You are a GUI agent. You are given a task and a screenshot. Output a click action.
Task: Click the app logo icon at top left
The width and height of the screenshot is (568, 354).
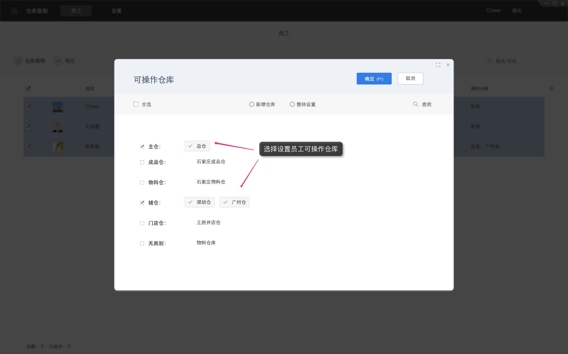[x=14, y=11]
